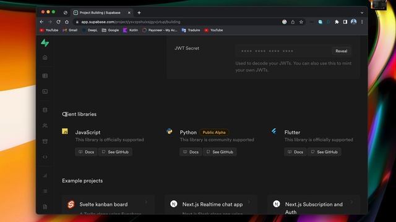
Task: Open the Payoneer bookmark
Action: [160, 30]
